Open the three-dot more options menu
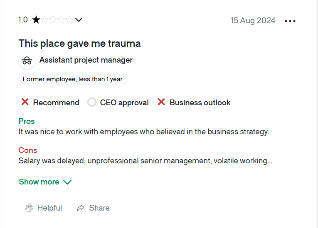318x228 pixels. (290, 21)
